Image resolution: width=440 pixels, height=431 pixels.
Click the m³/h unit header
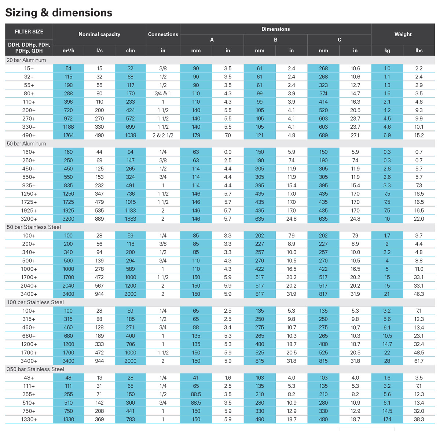(x=68, y=51)
